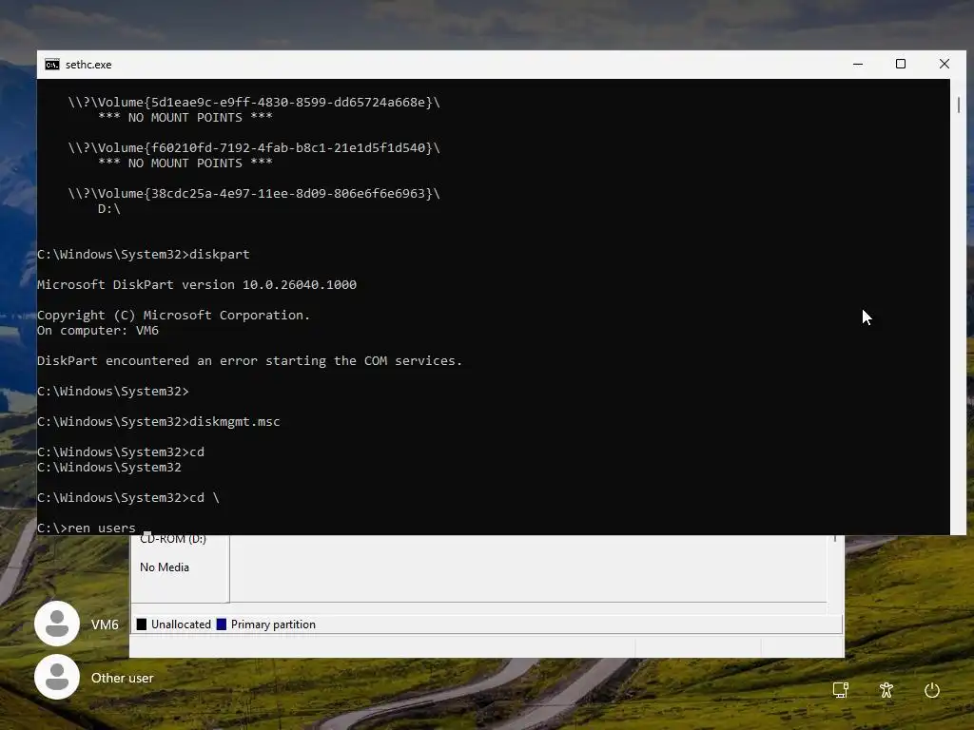The image size is (974, 730).
Task: Click the console vertical scrollbar thumb
Action: click(x=959, y=105)
